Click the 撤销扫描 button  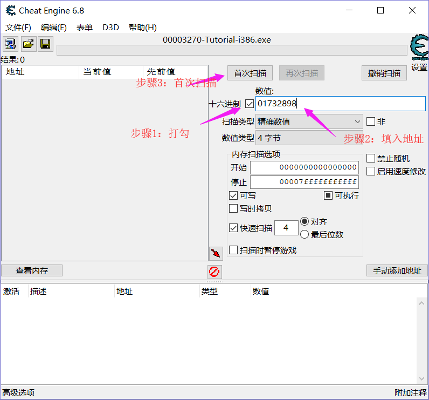[x=384, y=73]
